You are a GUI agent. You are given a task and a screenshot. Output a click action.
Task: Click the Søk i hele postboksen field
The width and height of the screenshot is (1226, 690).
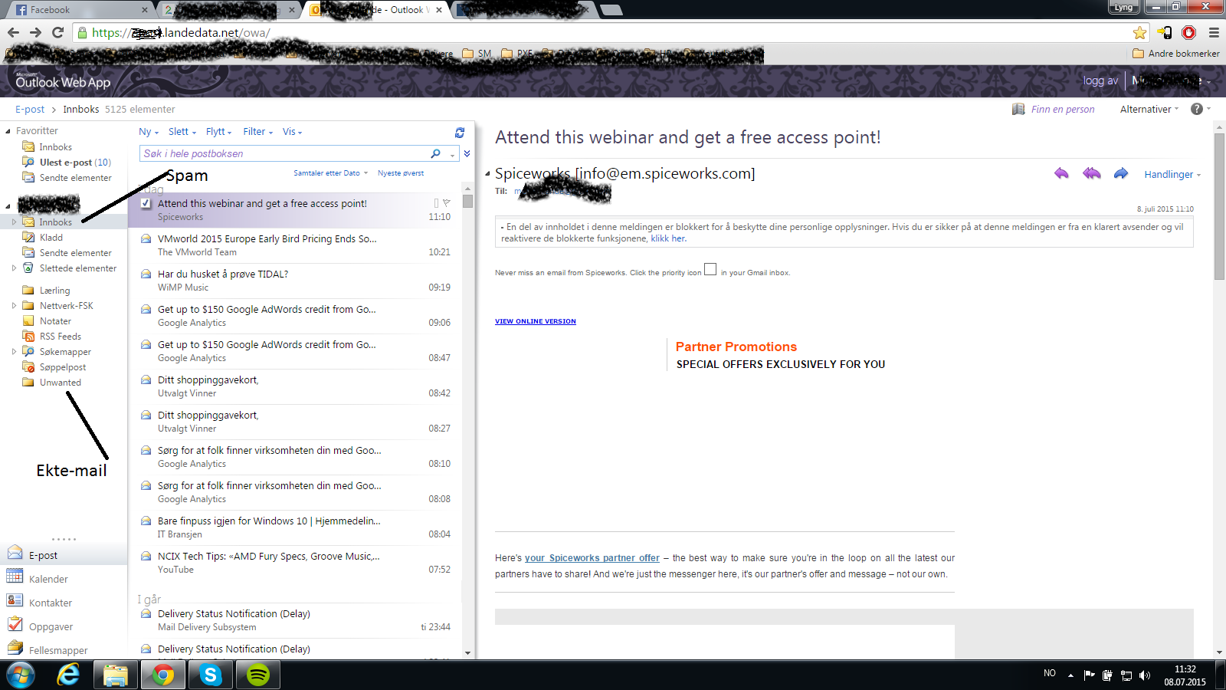285,153
